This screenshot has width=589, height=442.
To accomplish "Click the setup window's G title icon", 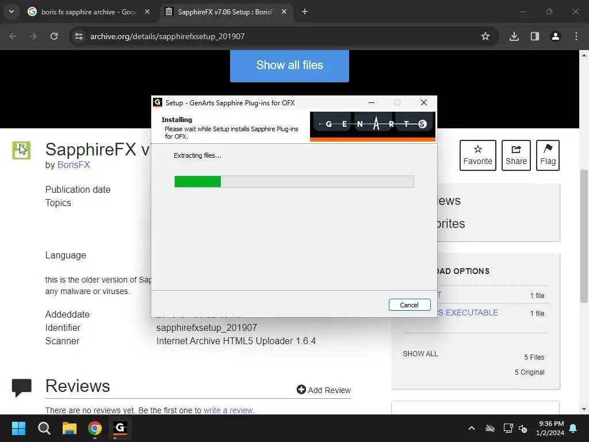I will pos(158,102).
